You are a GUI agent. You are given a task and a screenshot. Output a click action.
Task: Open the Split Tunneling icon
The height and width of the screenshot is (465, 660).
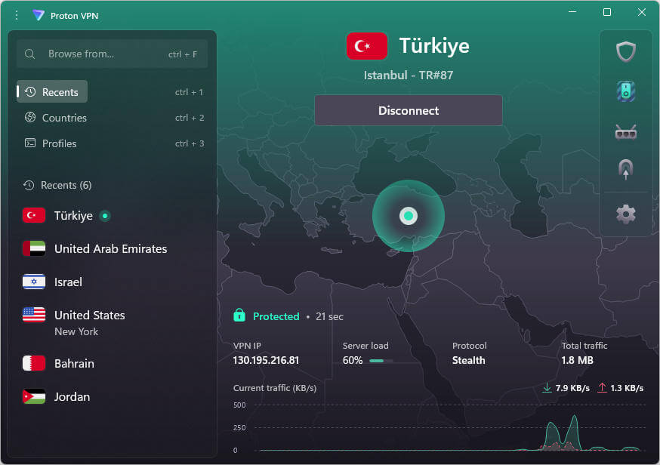tap(625, 169)
